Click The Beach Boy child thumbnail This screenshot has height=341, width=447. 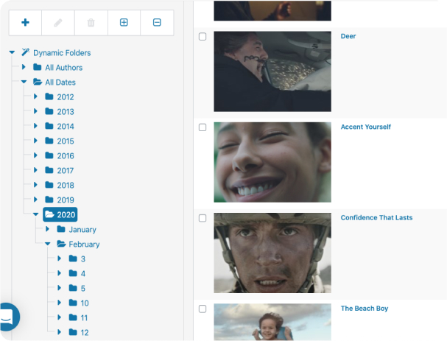tap(272, 322)
